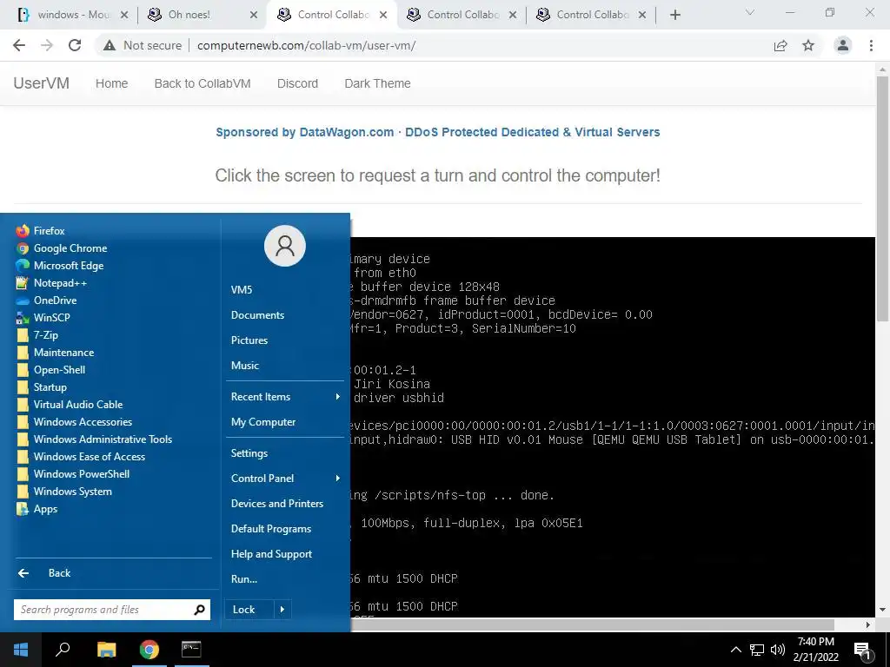This screenshot has width=890, height=667.
Task: Open My Computer from the start menu
Action: 263,422
